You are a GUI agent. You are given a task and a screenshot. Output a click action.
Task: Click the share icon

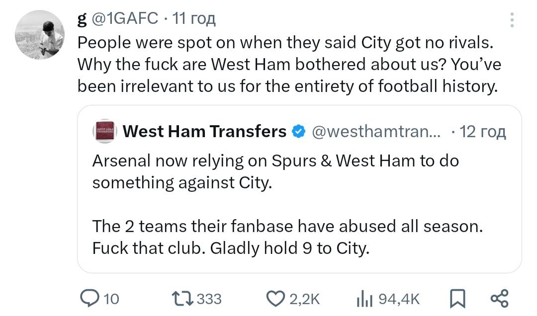(x=499, y=298)
